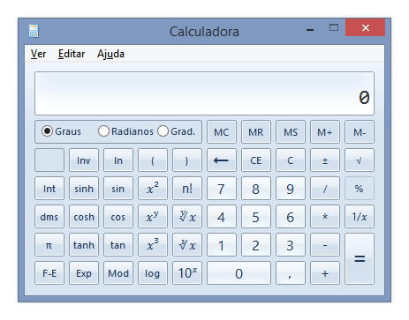This screenshot has height=320, width=409.
Task: Click the number 2 key
Action: (256, 245)
